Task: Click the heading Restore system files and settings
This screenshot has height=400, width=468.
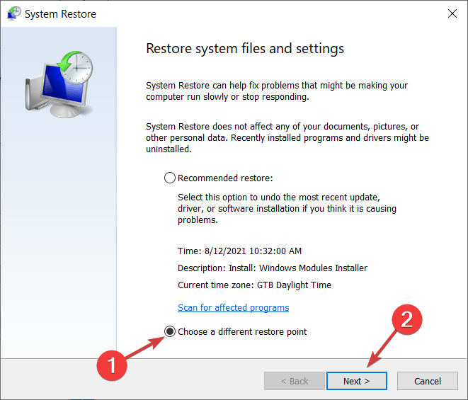Action: [x=245, y=49]
